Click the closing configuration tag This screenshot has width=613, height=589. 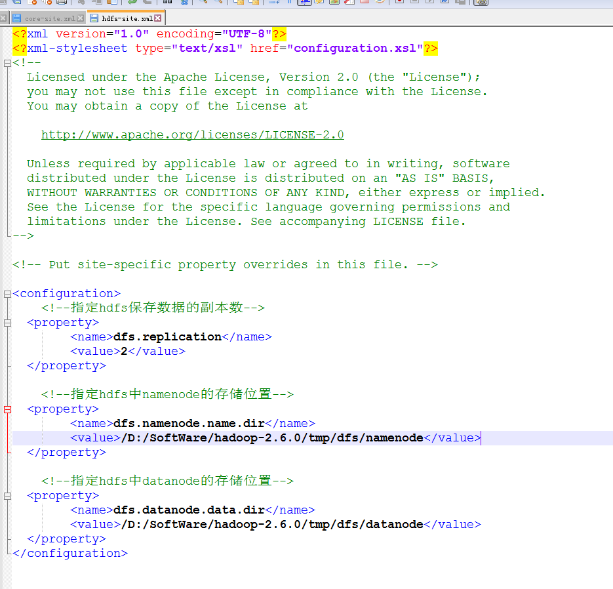tap(70, 554)
